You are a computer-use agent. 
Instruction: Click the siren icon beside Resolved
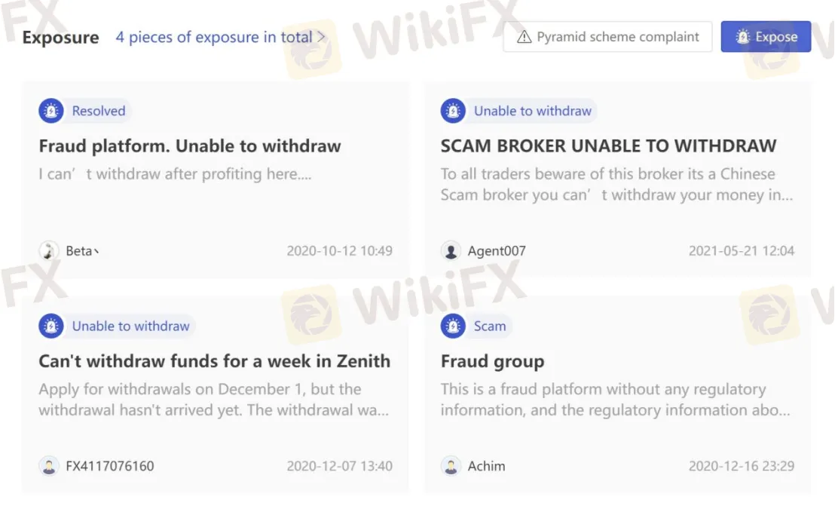coord(51,112)
